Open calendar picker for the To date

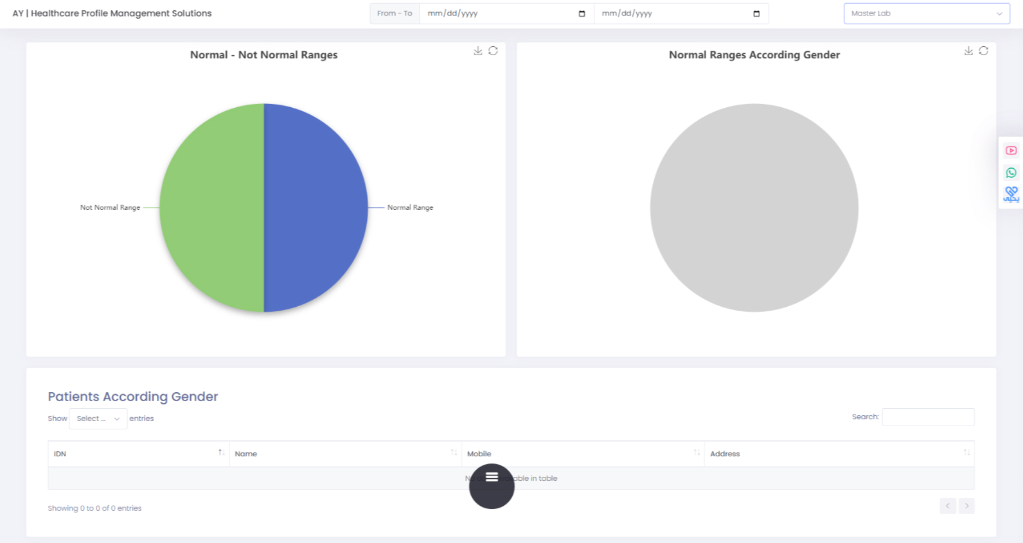click(756, 13)
